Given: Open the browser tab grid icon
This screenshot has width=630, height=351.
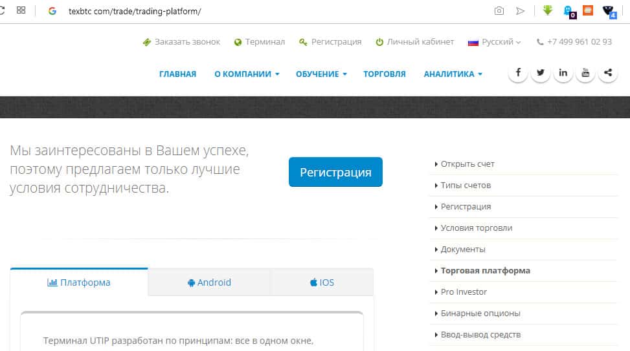Looking at the screenshot, I should point(21,10).
